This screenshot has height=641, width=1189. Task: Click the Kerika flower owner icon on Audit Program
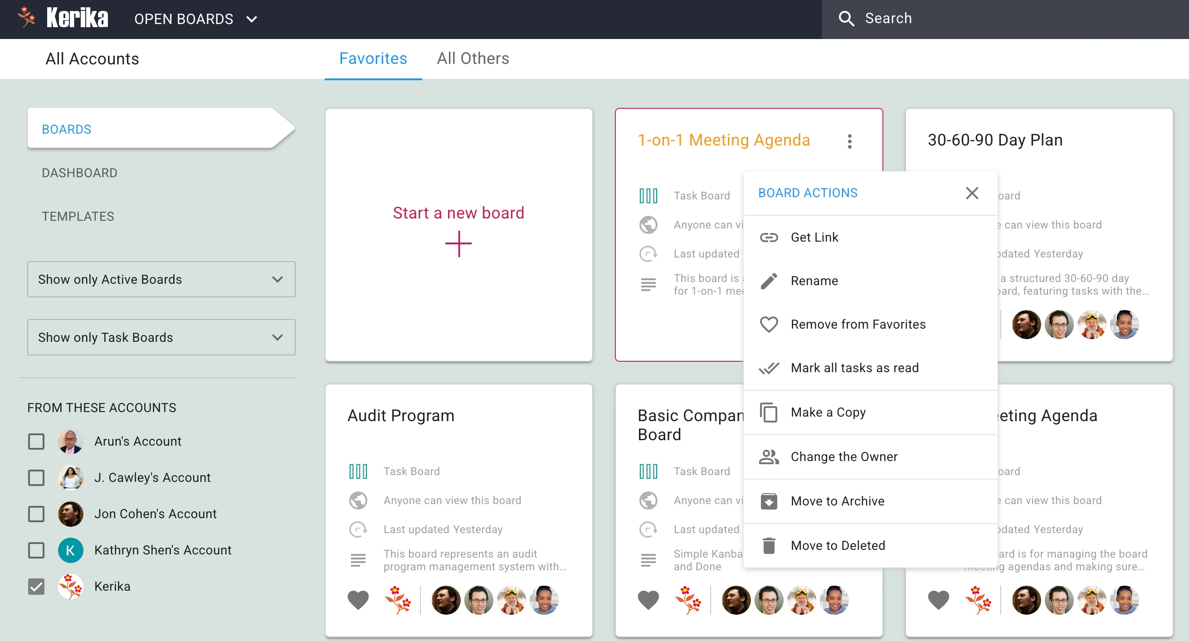click(398, 599)
